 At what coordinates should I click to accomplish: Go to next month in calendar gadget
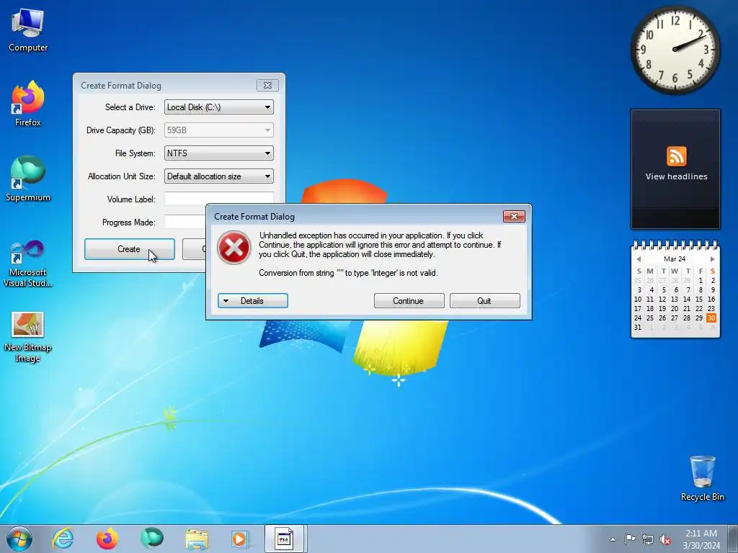coord(712,259)
